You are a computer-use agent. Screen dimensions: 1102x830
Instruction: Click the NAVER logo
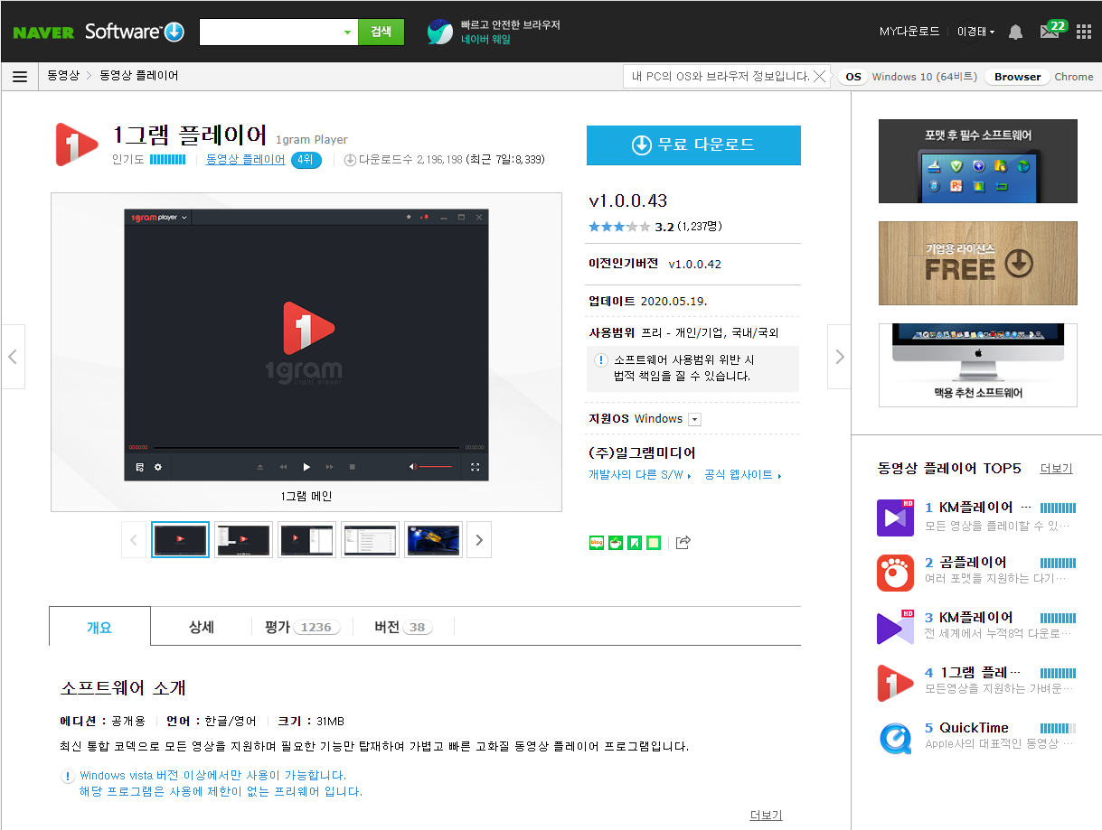click(43, 33)
